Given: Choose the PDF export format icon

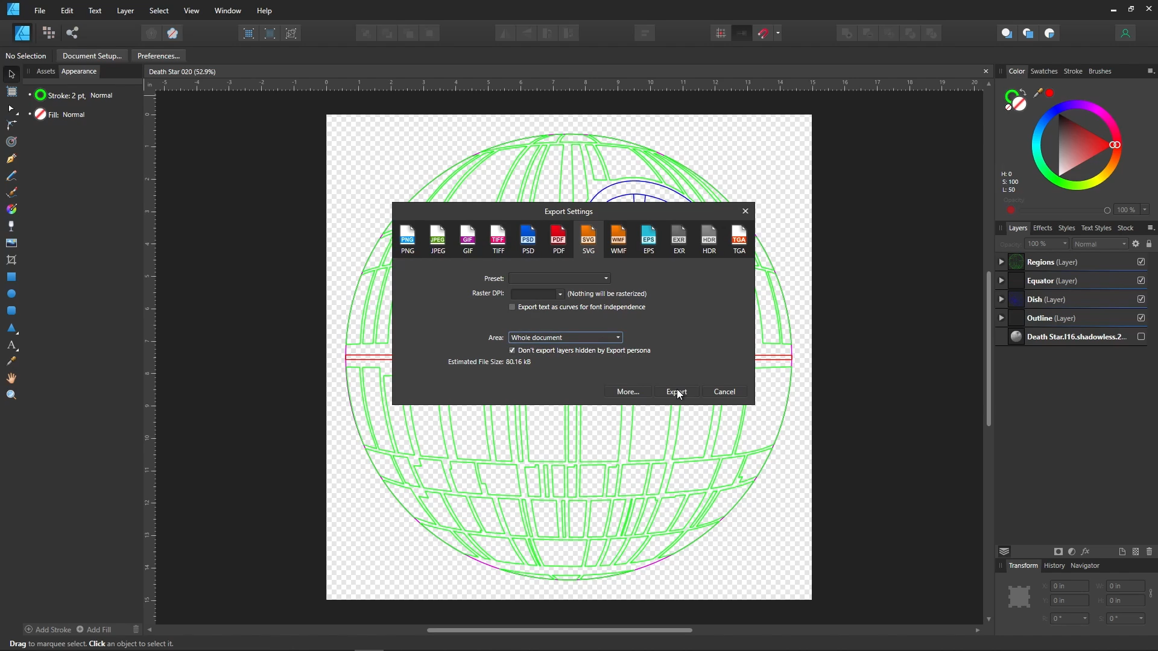Looking at the screenshot, I should tap(558, 239).
